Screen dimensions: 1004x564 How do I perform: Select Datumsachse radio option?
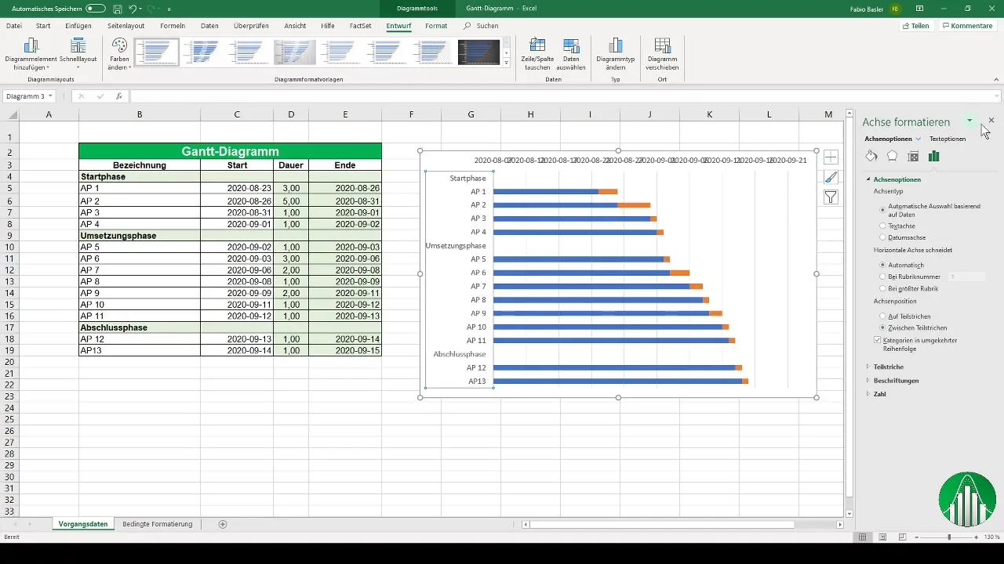tap(883, 237)
